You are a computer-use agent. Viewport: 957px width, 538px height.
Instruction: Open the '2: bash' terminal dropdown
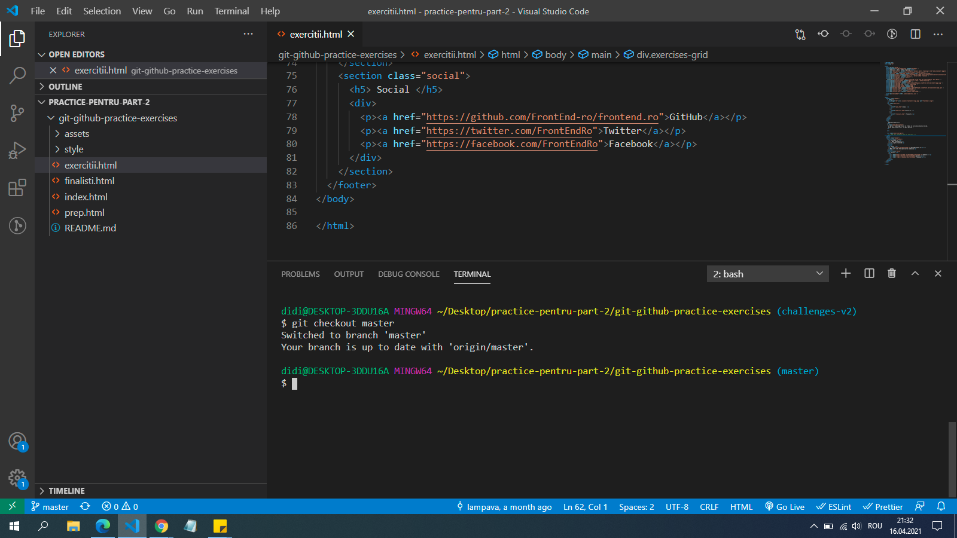pyautogui.click(x=767, y=274)
